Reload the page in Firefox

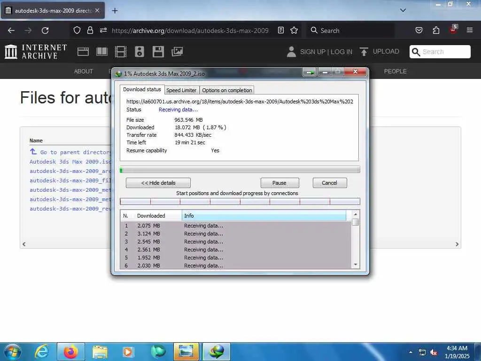pyautogui.click(x=45, y=31)
